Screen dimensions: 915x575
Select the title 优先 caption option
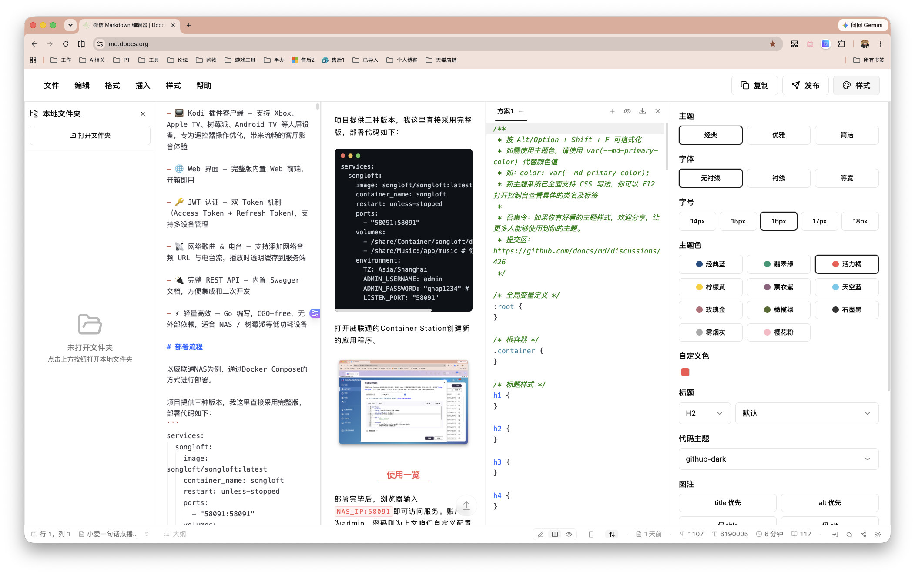tap(727, 503)
